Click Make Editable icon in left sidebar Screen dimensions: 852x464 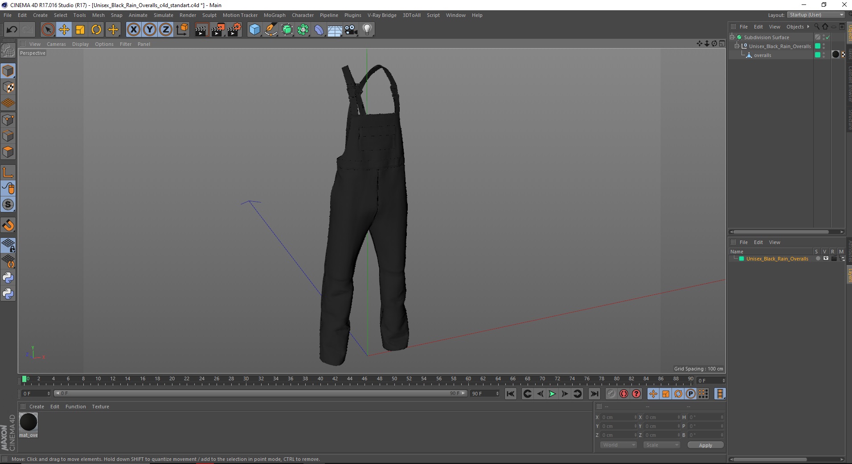pyautogui.click(x=8, y=51)
